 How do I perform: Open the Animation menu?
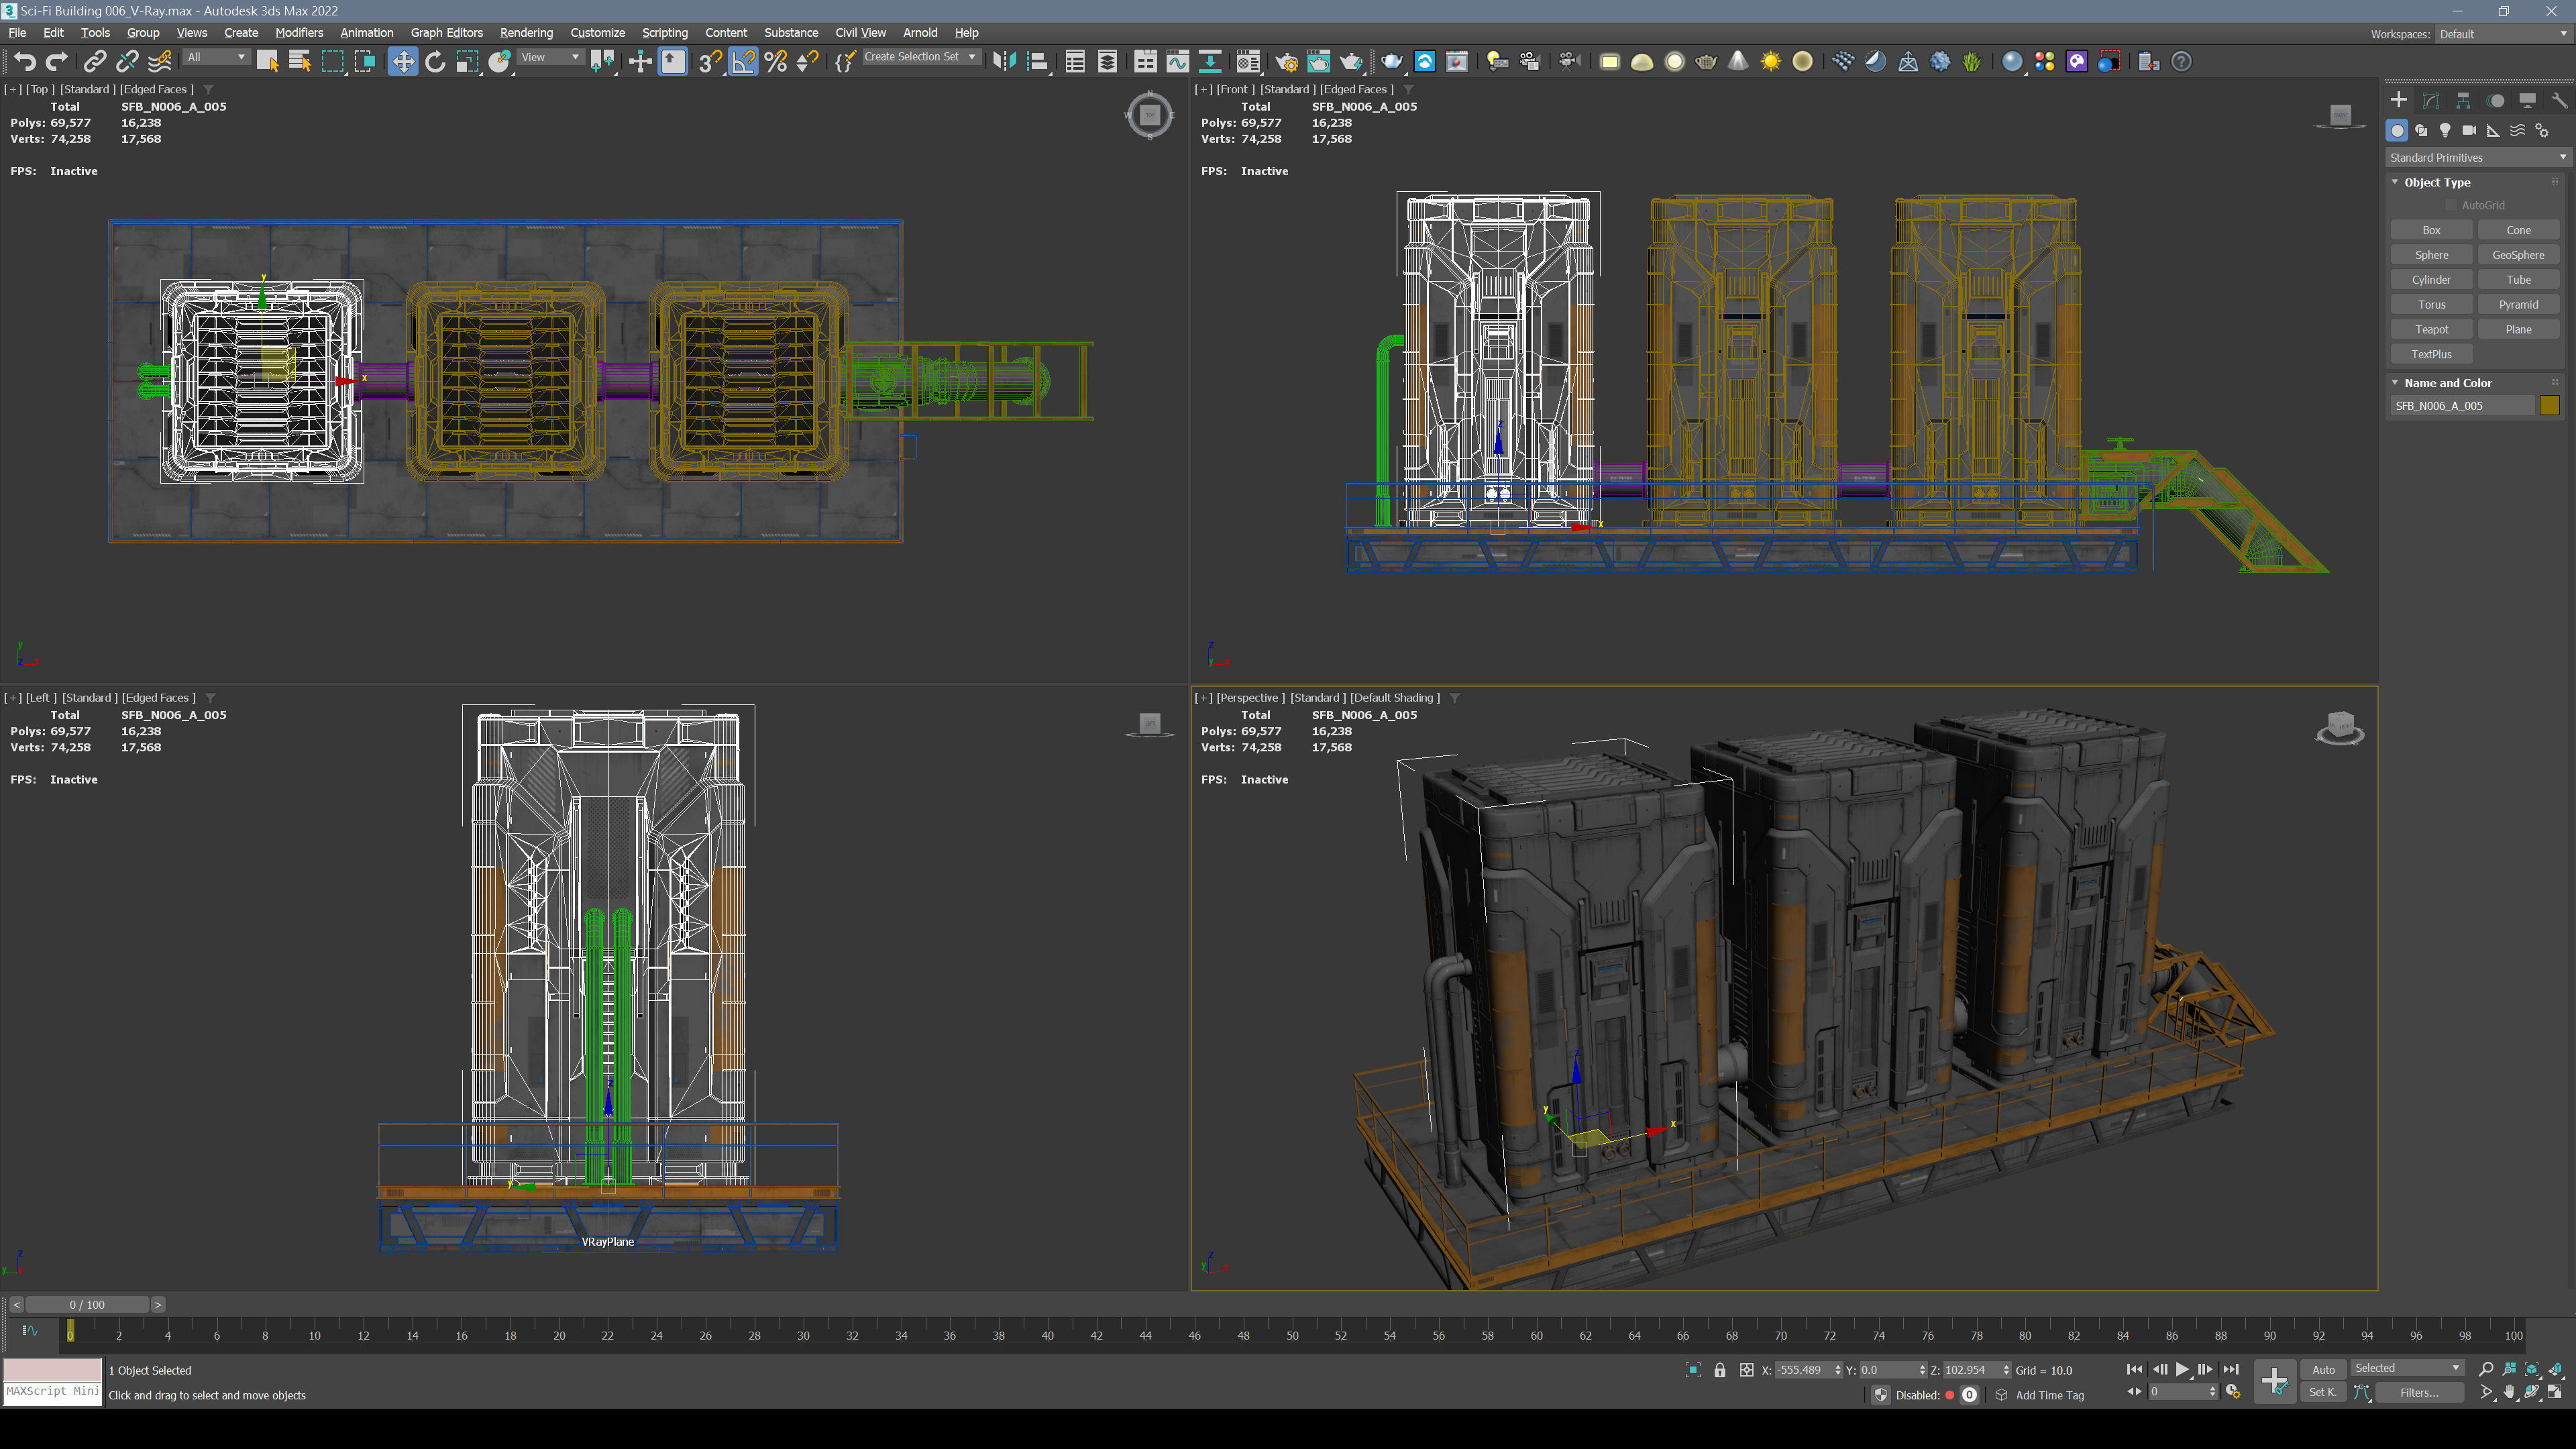point(366,33)
